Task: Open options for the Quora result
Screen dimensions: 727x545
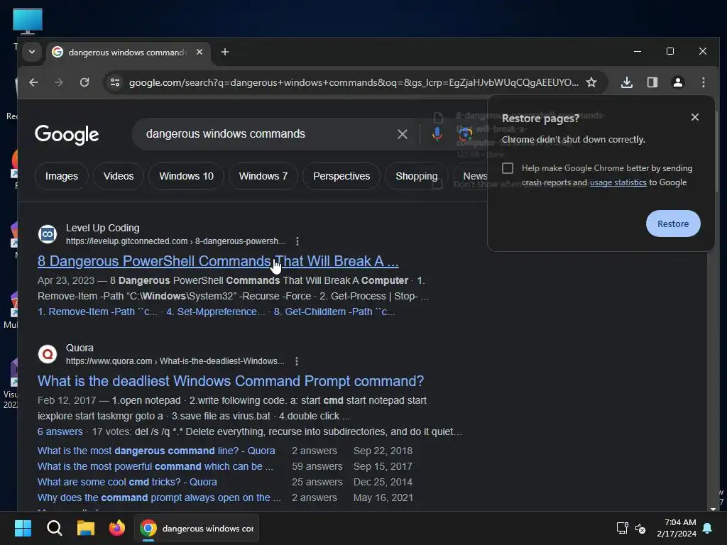Action: point(297,361)
